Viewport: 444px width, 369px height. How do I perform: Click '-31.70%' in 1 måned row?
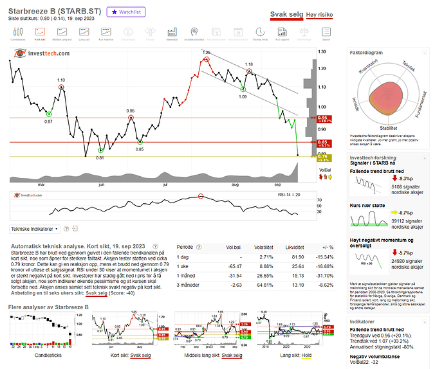[324, 276]
